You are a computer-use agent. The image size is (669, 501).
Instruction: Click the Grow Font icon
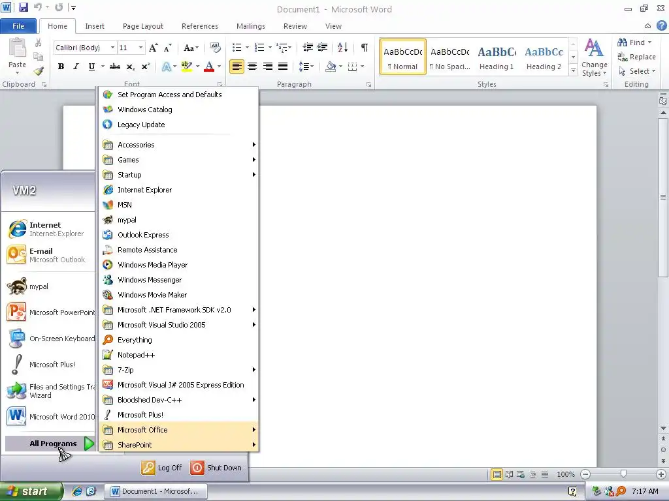[x=153, y=48]
